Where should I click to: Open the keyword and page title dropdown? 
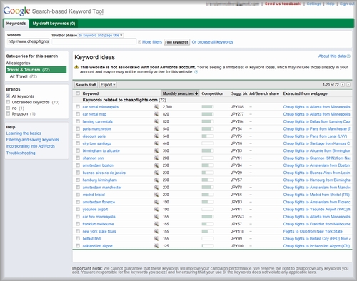pos(101,35)
